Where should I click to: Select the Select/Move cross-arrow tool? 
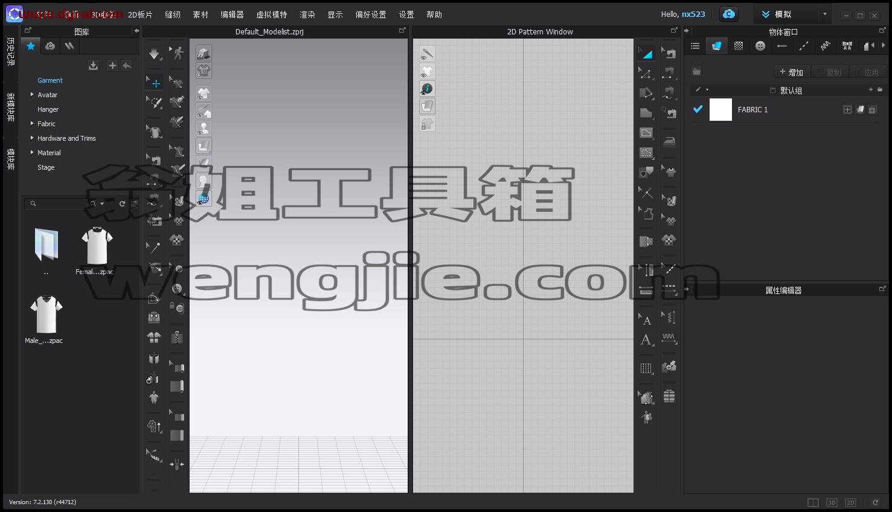pyautogui.click(x=156, y=83)
